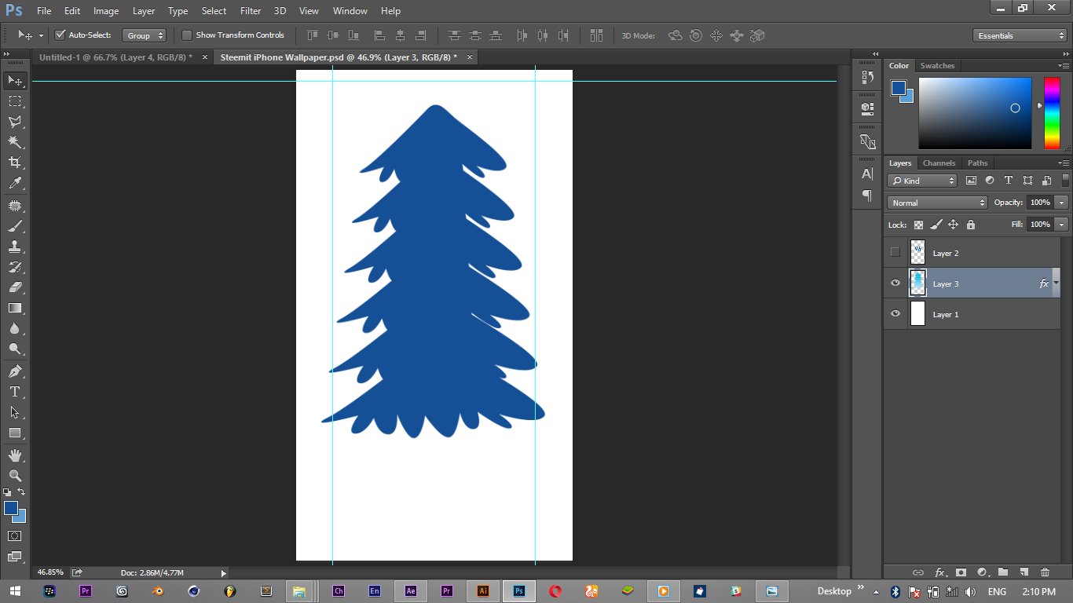
Task: Switch to the Paths tab
Action: (x=978, y=163)
